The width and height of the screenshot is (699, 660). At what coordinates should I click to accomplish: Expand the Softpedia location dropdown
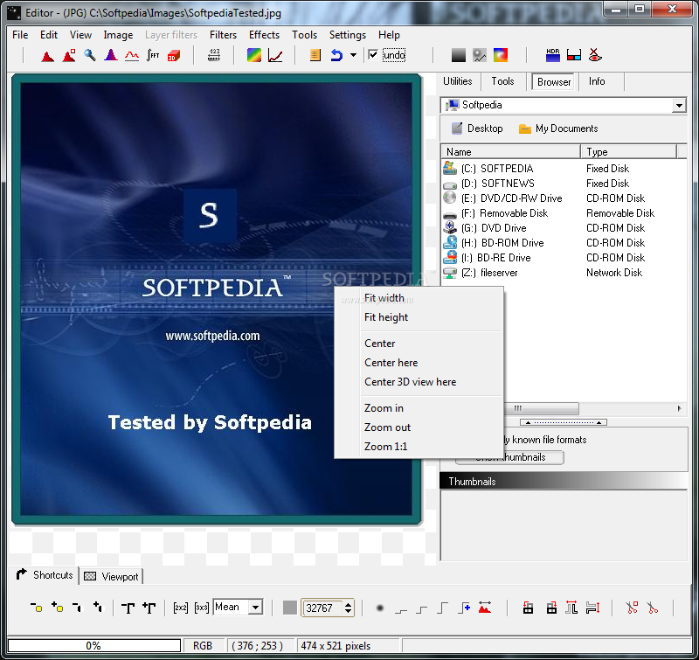click(679, 106)
